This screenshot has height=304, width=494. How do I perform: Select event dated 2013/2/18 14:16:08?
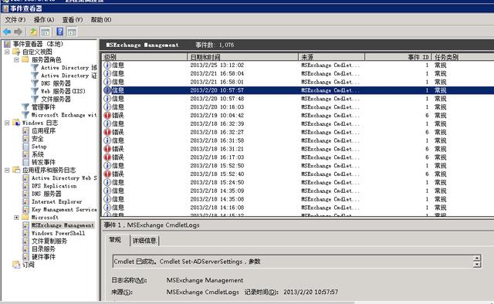coord(298,208)
